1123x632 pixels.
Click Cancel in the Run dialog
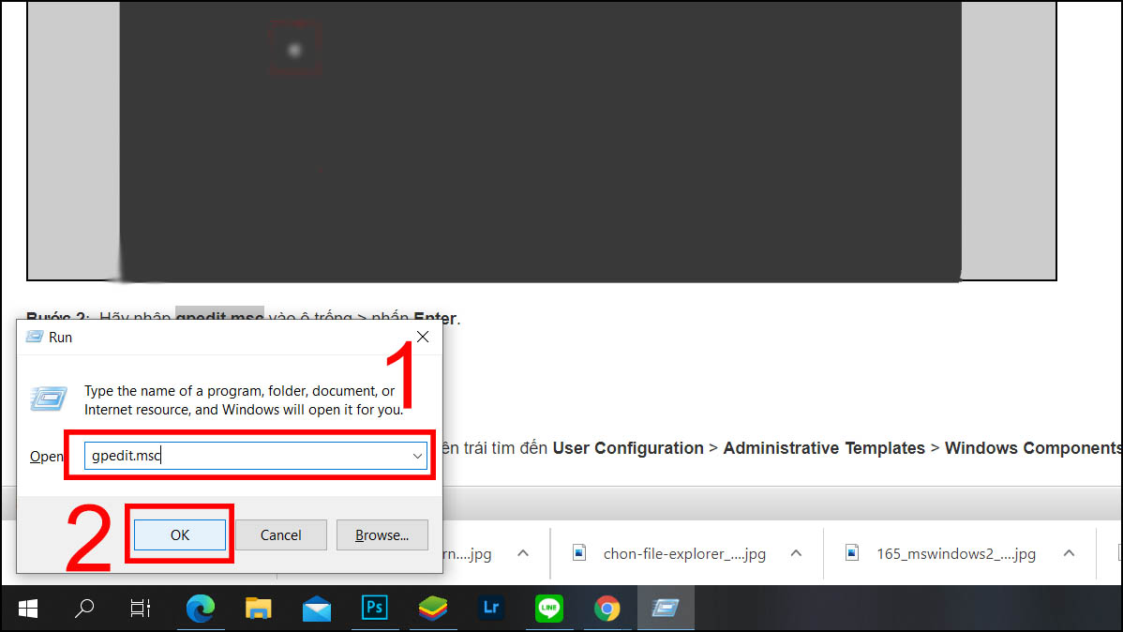(280, 534)
